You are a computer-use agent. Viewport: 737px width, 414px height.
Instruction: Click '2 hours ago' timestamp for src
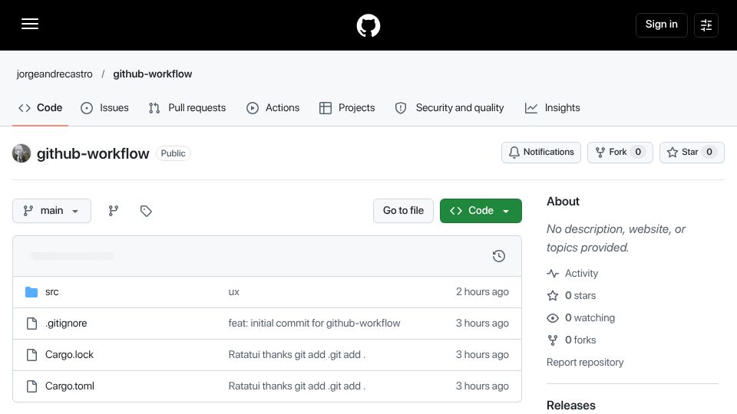pyautogui.click(x=482, y=292)
